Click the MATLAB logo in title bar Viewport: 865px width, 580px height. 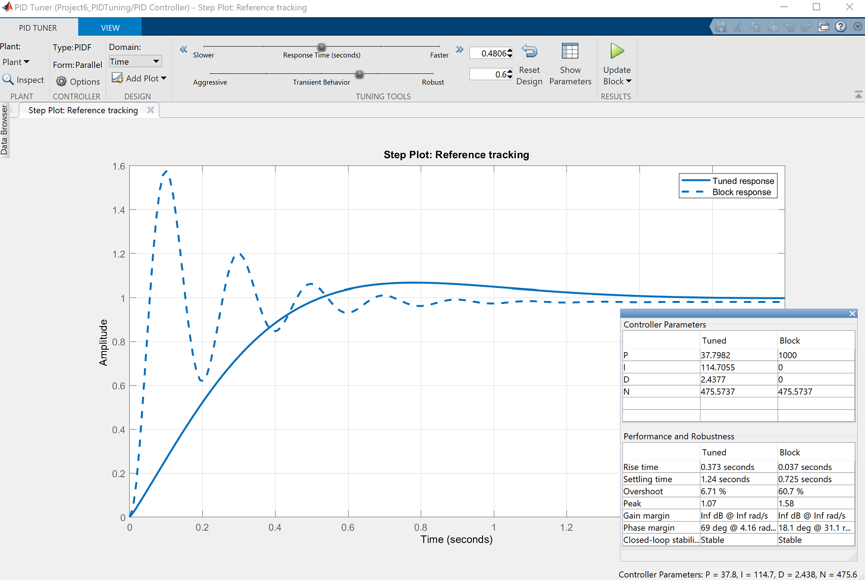[x=7, y=7]
